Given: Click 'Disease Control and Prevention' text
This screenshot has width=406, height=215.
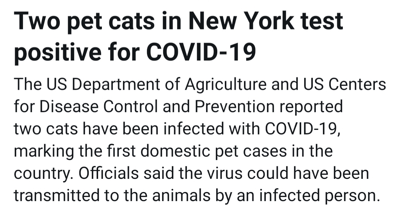Looking at the screenshot, I should 157,107.
